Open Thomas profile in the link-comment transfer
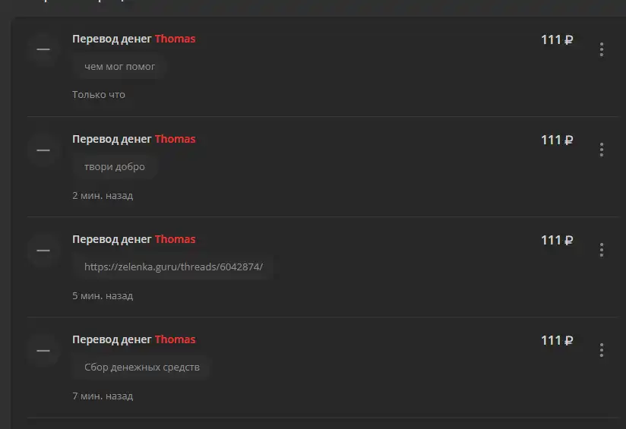The height and width of the screenshot is (429, 626). point(175,239)
